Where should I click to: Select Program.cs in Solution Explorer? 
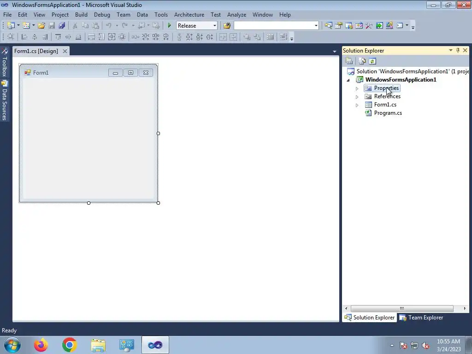click(x=388, y=113)
